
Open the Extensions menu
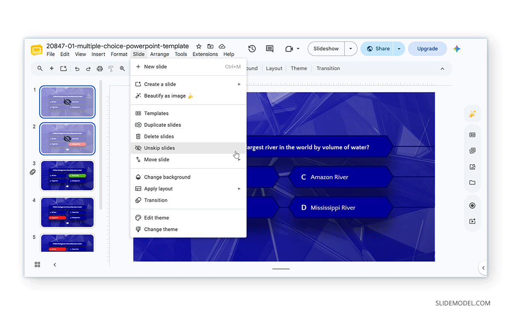(x=205, y=54)
